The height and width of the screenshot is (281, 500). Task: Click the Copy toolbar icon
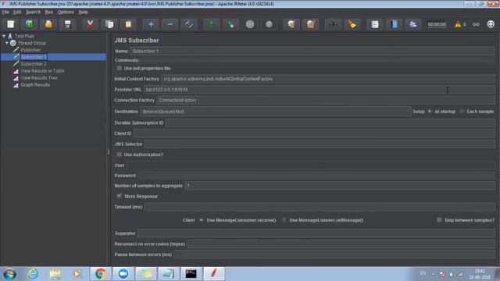point(109,24)
